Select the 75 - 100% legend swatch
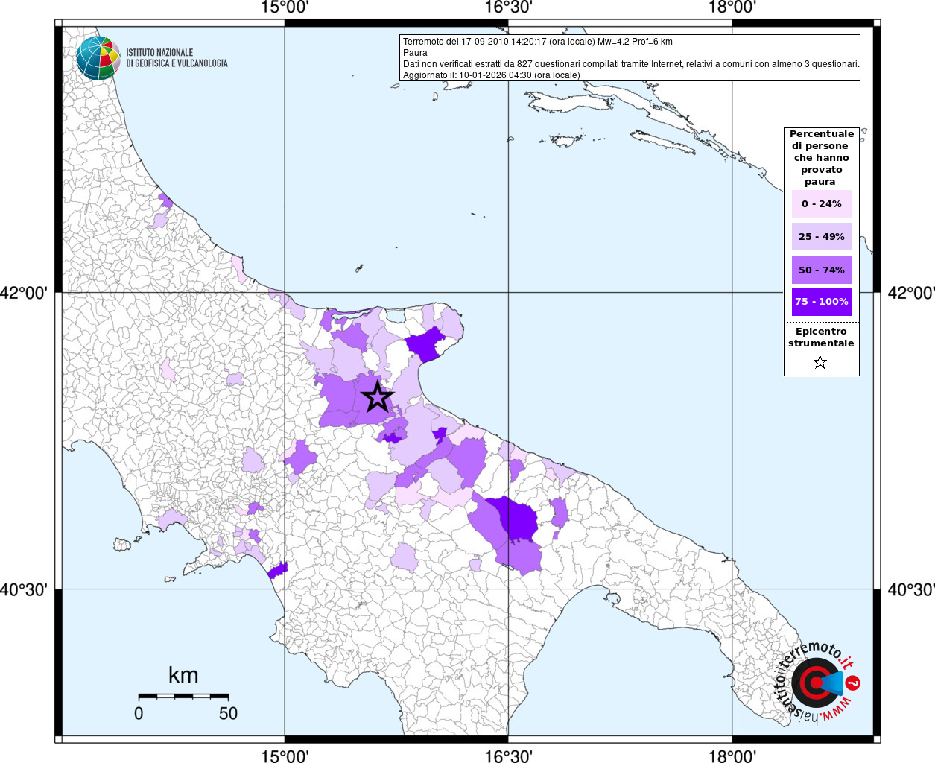The image size is (935, 763). (821, 302)
